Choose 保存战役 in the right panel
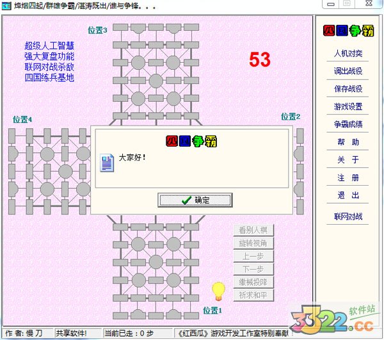 (348, 88)
